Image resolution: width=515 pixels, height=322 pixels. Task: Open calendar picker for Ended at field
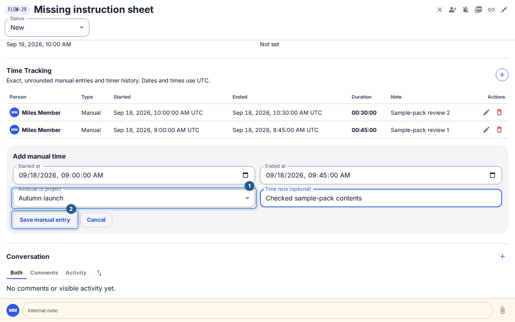pos(492,175)
